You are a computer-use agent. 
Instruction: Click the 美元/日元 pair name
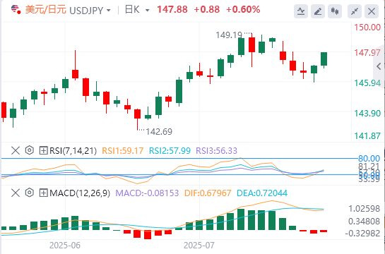46,10
